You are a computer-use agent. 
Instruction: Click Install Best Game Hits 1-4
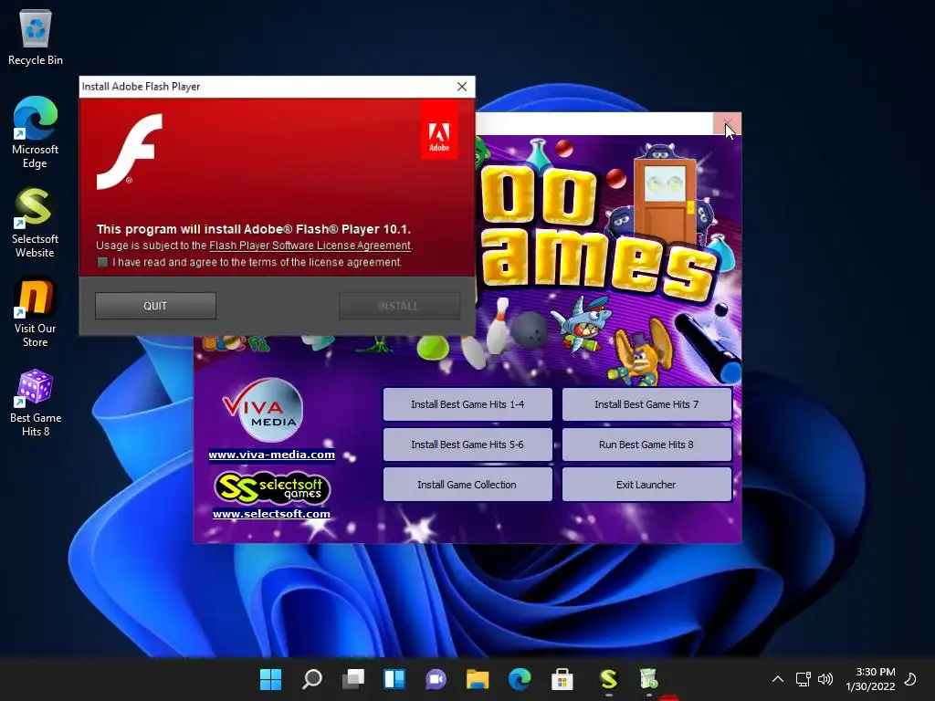[467, 404]
